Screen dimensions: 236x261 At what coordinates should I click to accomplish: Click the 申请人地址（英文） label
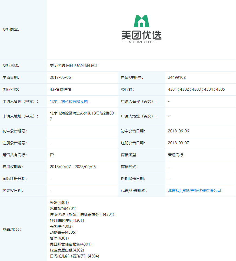click(x=139, y=116)
